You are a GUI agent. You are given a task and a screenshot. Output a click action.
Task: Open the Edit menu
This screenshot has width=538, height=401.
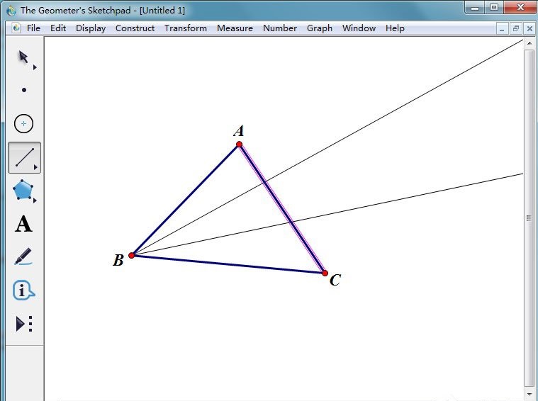58,28
